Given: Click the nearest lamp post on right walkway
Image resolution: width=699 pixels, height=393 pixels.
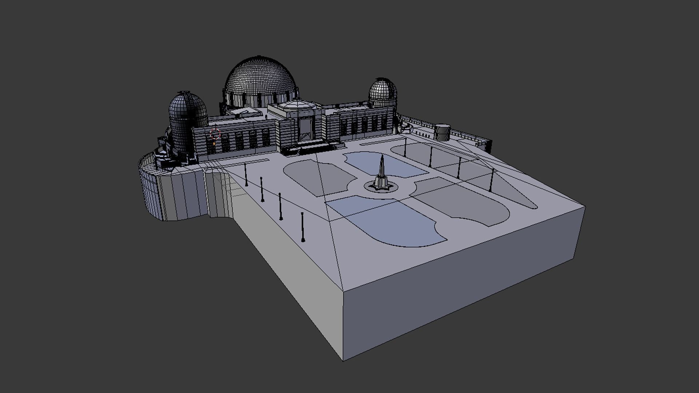Looking at the screenshot, I should point(492,180).
